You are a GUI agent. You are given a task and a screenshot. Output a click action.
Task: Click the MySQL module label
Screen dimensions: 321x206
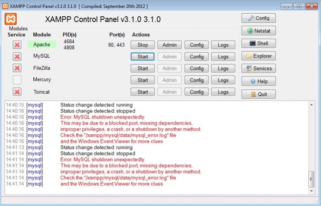point(42,56)
